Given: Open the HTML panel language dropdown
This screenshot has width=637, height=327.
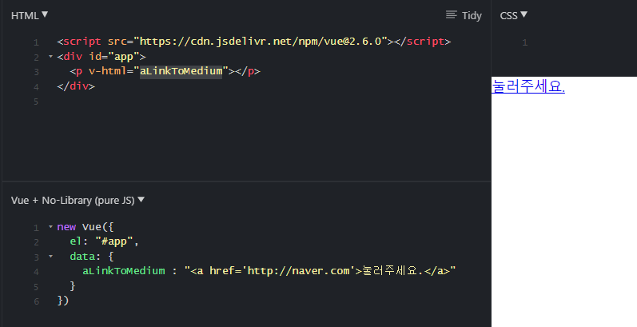Looking at the screenshot, I should tap(30, 15).
